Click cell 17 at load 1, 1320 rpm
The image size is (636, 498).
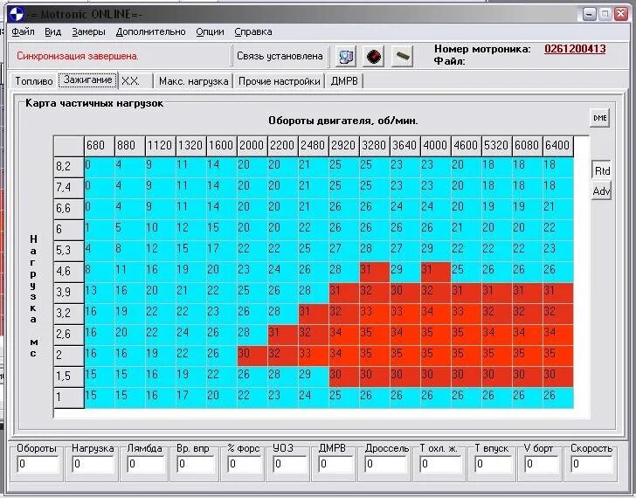click(x=191, y=398)
